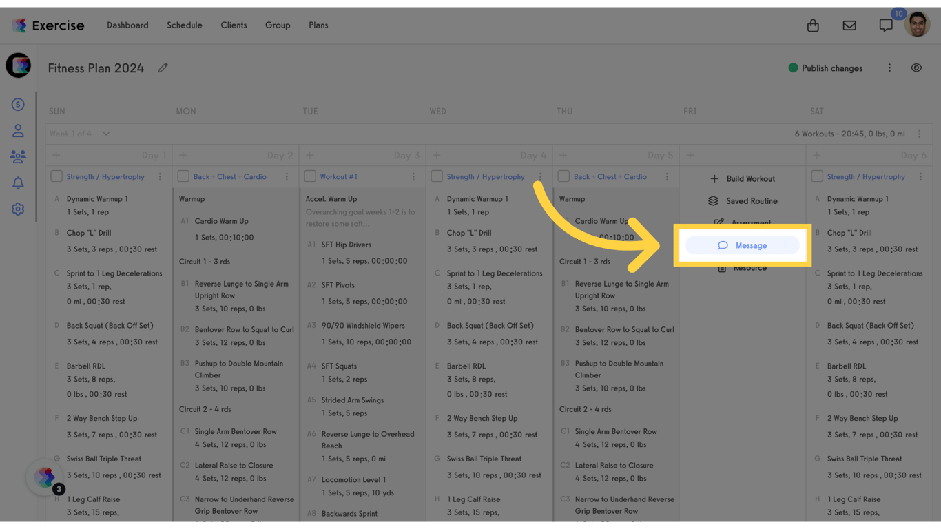Select the SFT Hip Drivers exercise

(x=347, y=245)
